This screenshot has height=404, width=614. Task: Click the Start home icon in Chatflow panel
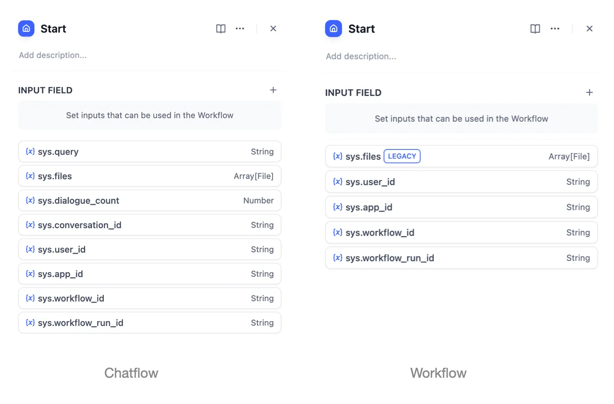tap(26, 29)
